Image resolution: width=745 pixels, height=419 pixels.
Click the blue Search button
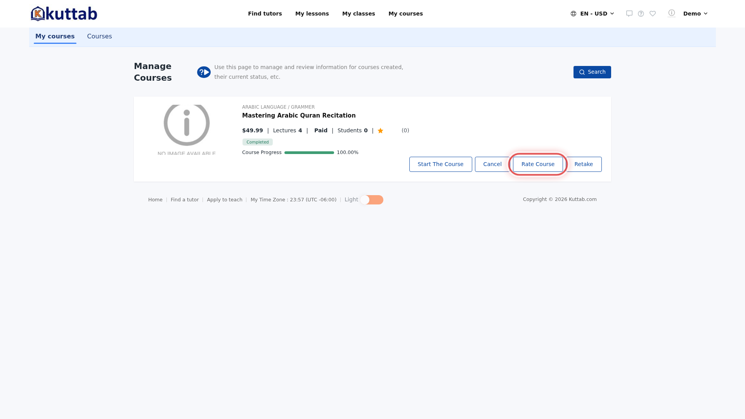592,72
